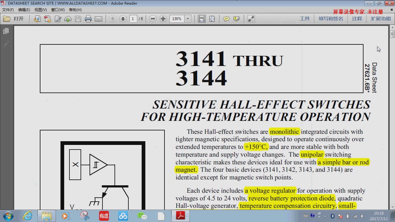Show attachments paperclip panel icon

(6, 44)
